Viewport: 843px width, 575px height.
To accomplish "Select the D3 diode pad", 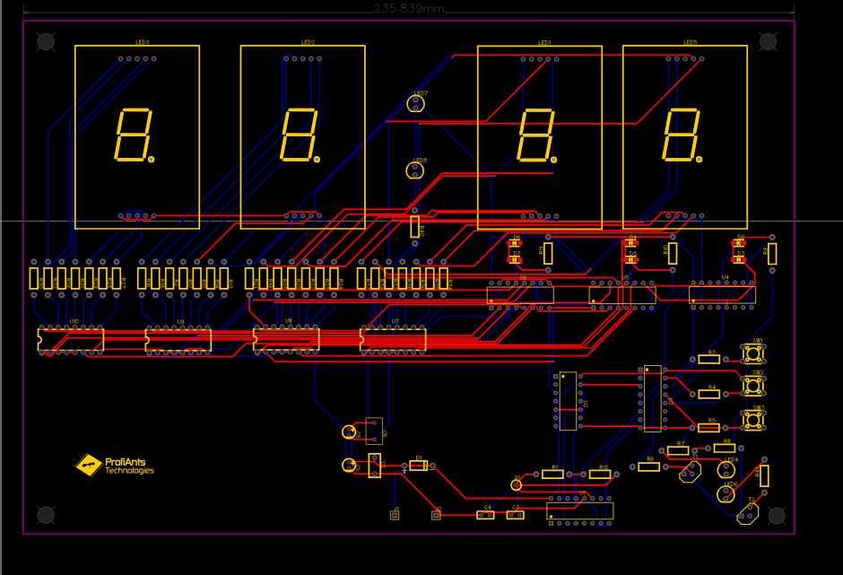I will pyautogui.click(x=739, y=260).
